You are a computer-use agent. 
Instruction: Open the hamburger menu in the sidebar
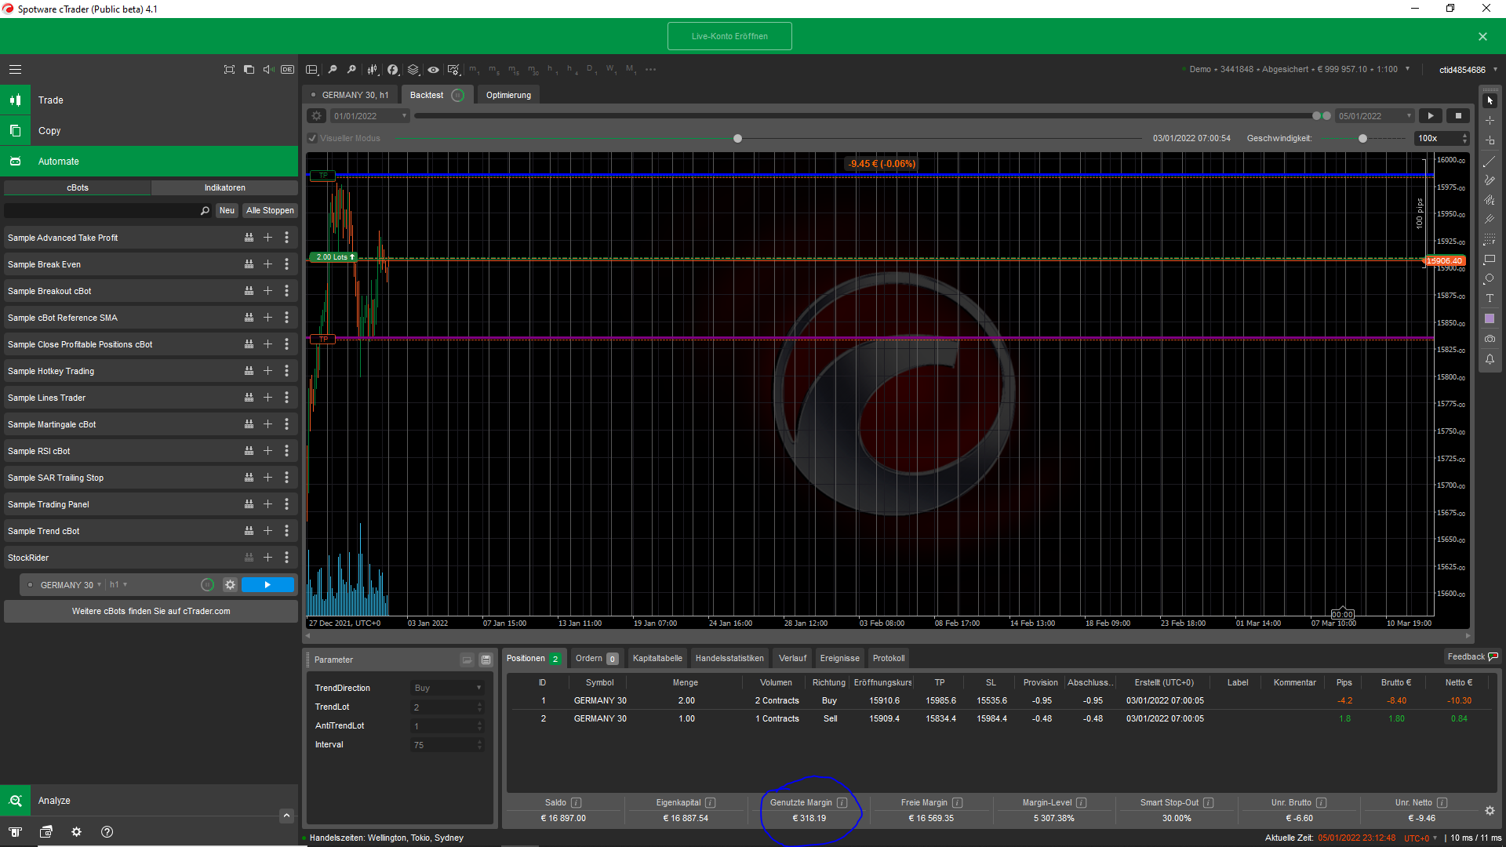(x=15, y=70)
